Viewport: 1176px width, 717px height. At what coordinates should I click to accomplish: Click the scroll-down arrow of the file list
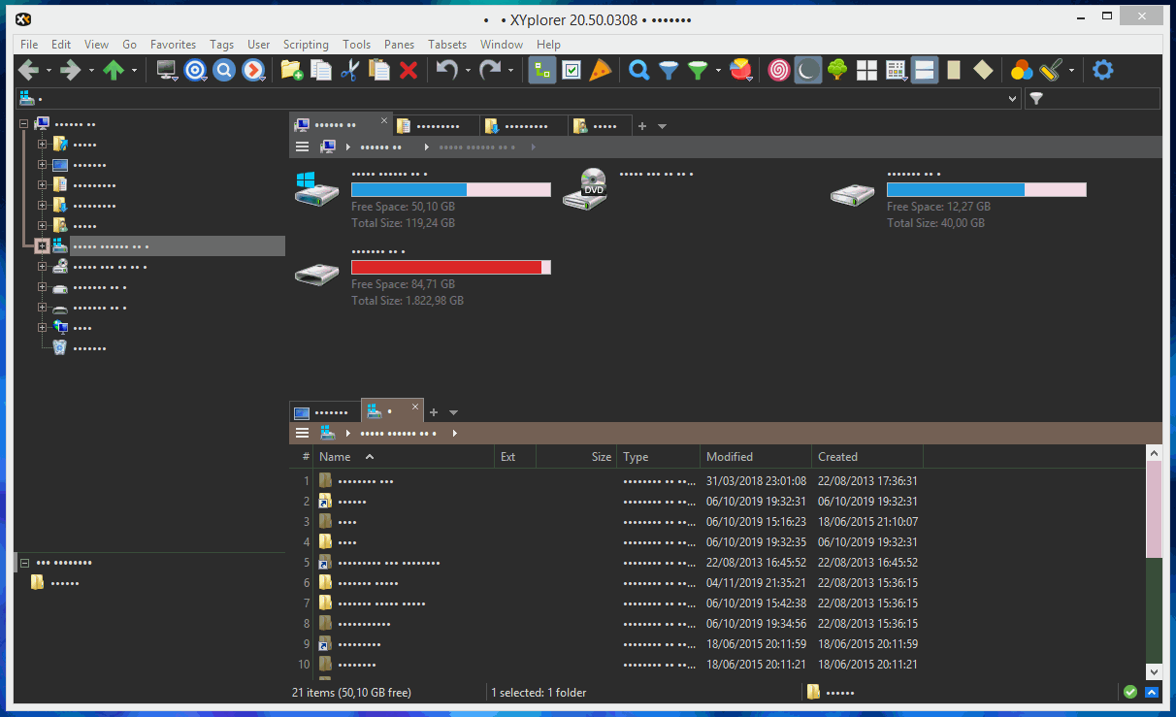(x=1154, y=671)
